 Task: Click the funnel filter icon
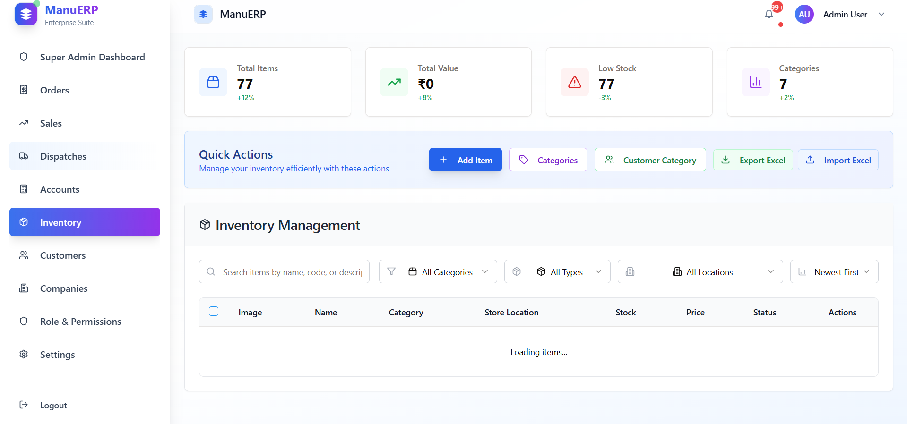pyautogui.click(x=391, y=271)
